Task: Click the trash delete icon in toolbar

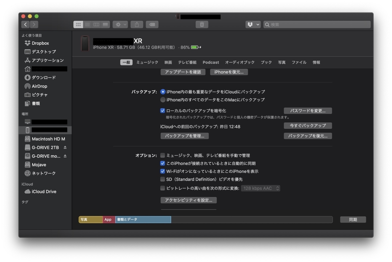Action: (x=202, y=25)
